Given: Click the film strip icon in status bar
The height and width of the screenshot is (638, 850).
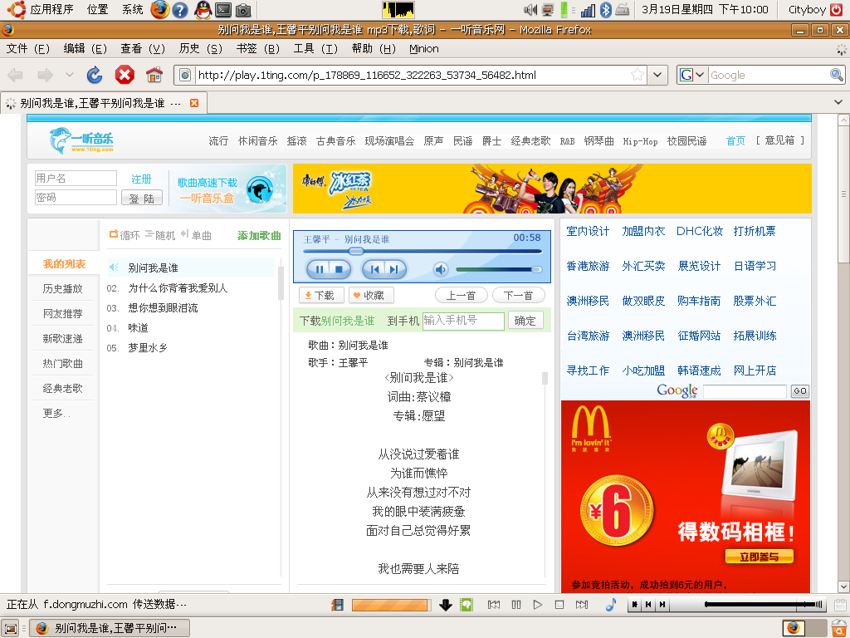Looking at the screenshot, I should (x=337, y=605).
